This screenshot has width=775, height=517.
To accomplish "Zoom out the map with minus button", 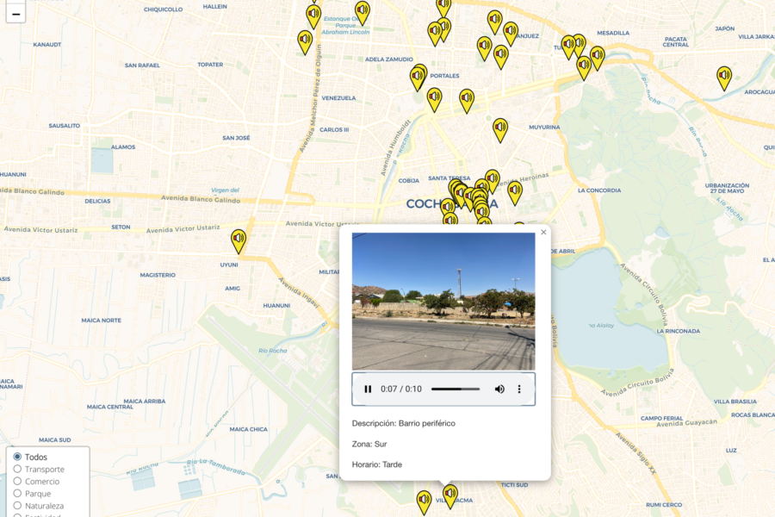I will click(15, 14).
